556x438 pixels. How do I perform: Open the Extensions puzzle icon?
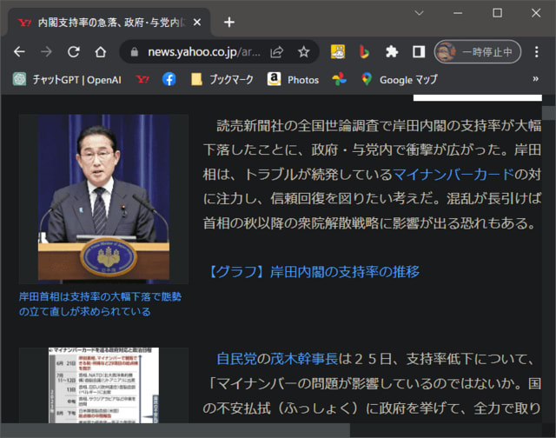[392, 51]
